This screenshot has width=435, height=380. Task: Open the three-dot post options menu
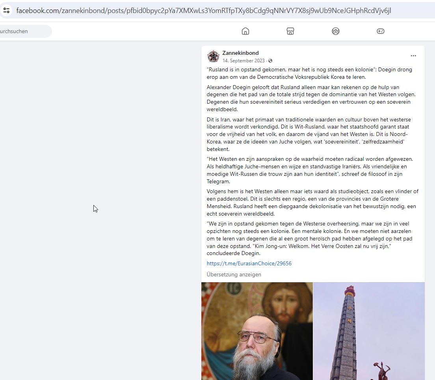[413, 56]
